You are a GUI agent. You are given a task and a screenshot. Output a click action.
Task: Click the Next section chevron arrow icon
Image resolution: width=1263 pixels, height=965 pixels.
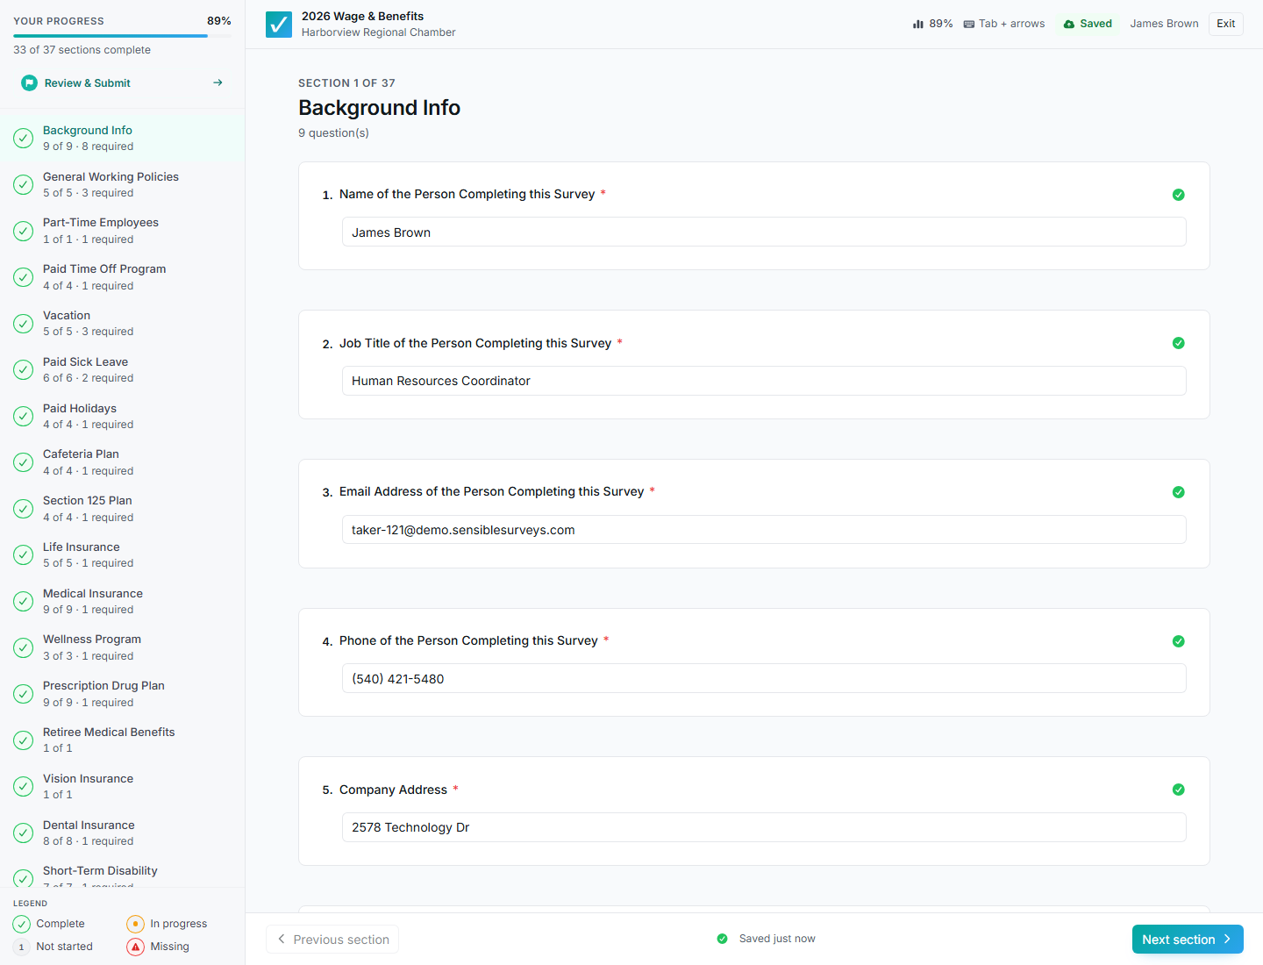pyautogui.click(x=1227, y=939)
